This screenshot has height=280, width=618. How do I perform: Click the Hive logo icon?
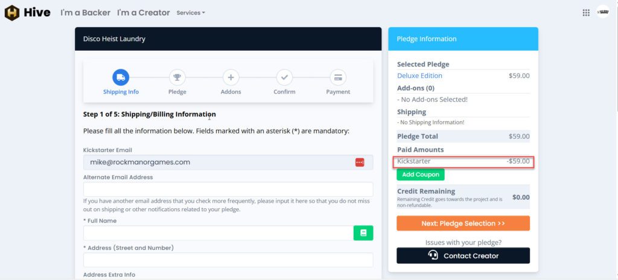tap(12, 13)
